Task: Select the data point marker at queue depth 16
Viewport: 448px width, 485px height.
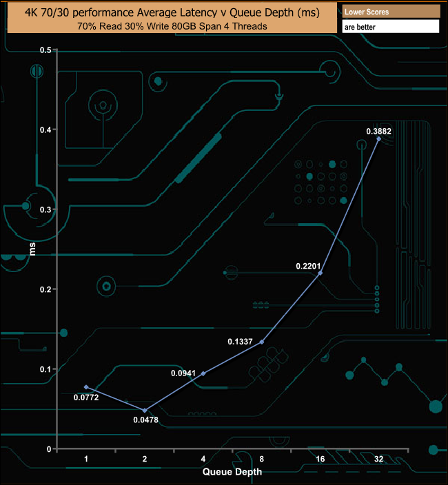Action: point(320,273)
